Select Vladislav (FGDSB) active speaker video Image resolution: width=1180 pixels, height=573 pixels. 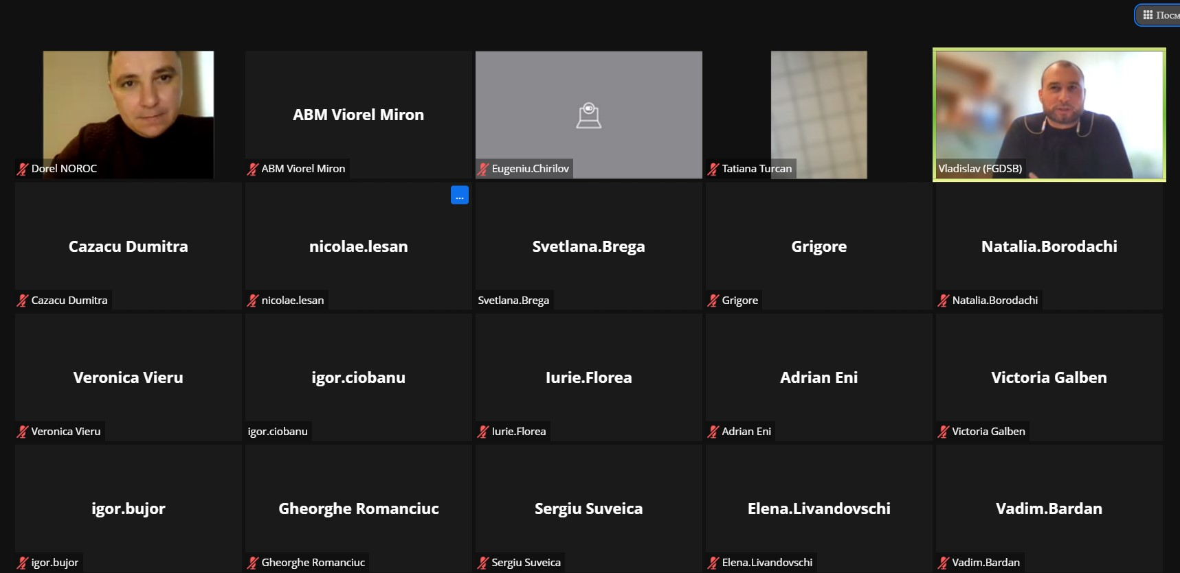coord(1049,115)
